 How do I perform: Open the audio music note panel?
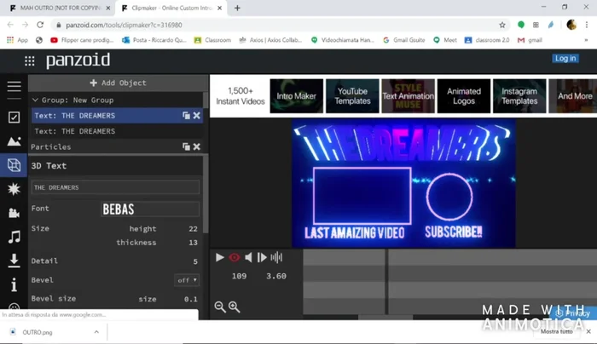coord(14,237)
